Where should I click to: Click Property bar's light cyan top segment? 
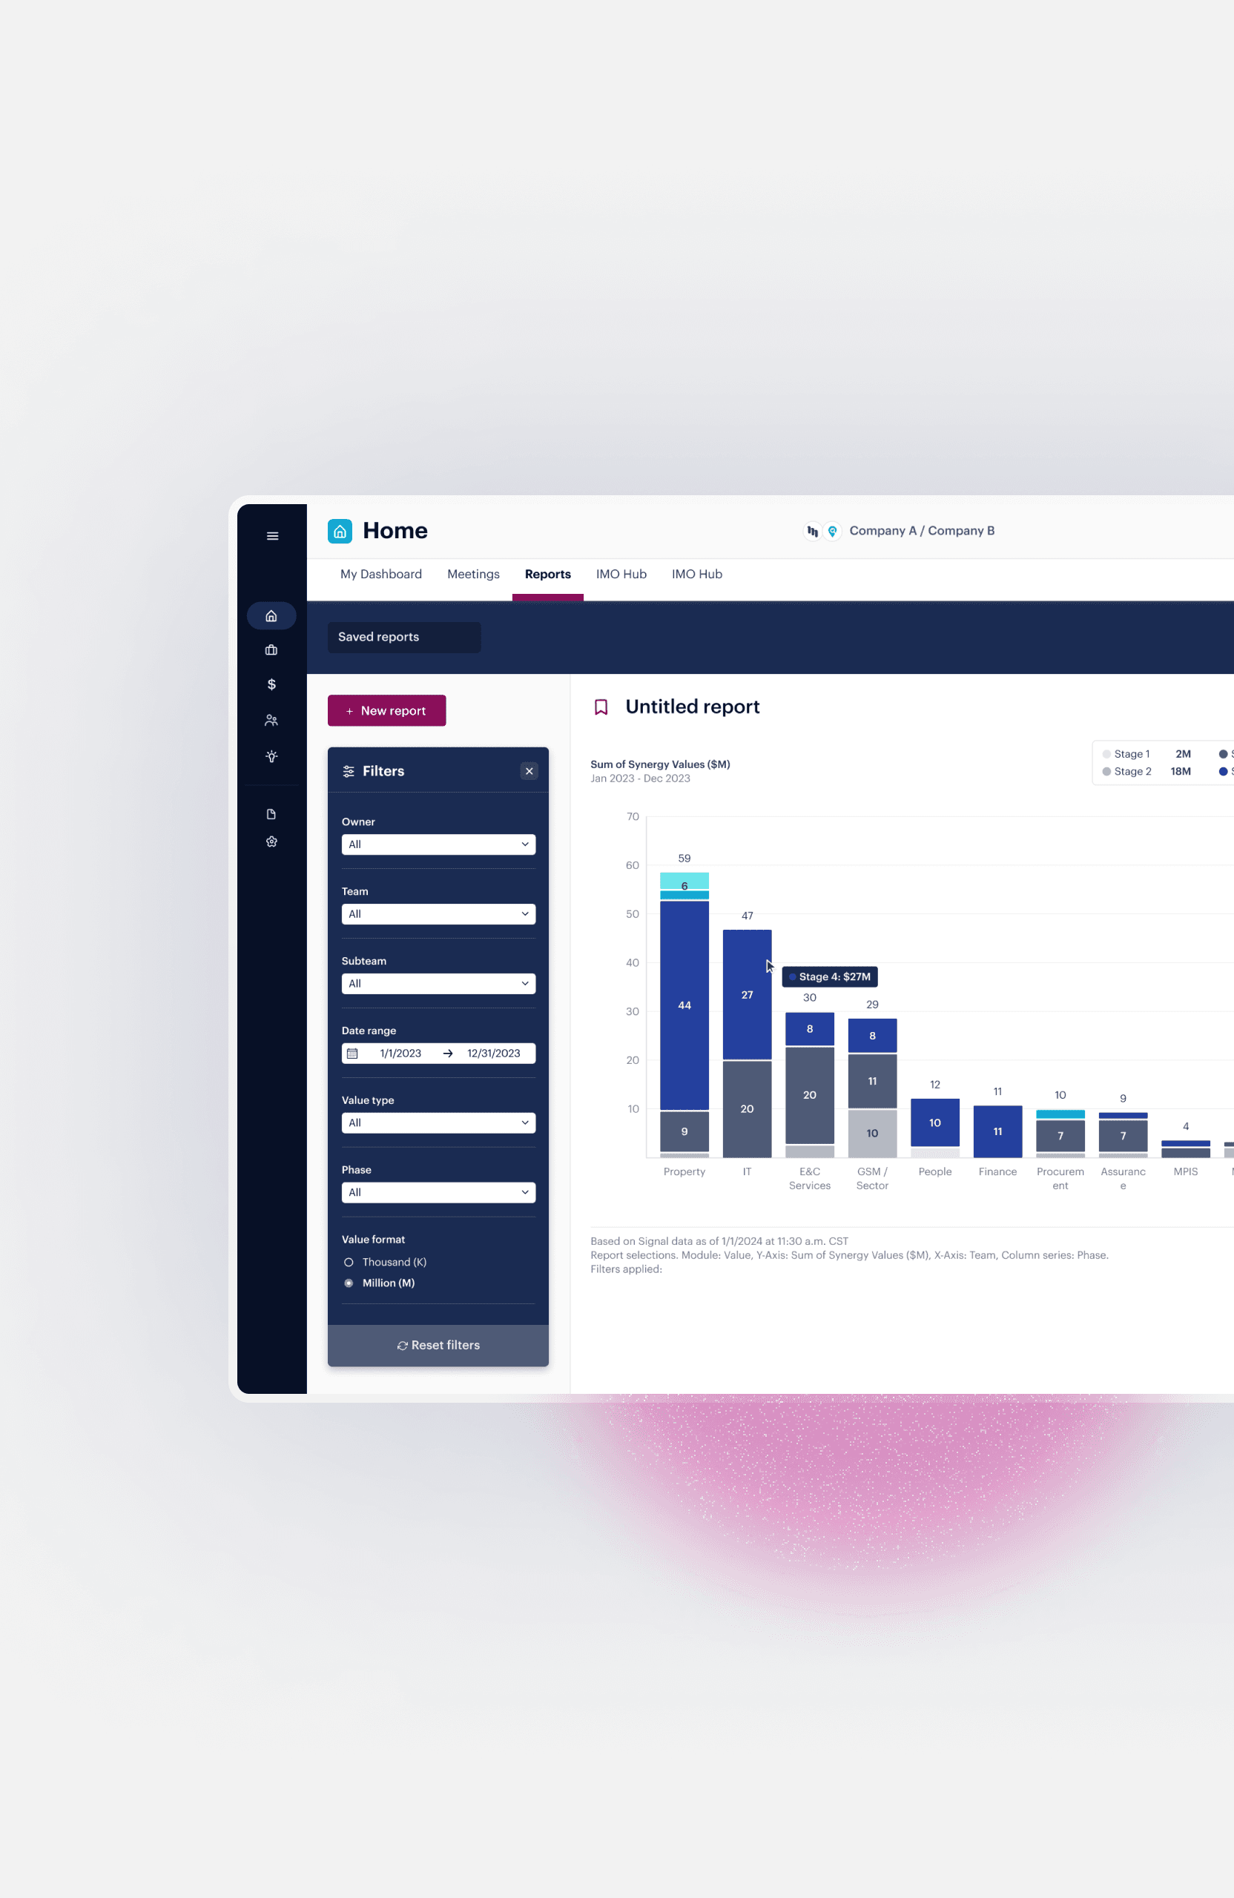point(684,880)
